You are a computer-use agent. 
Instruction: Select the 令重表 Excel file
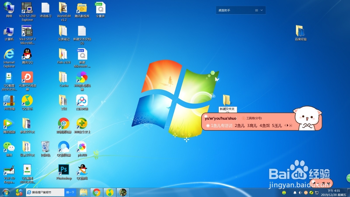tap(100, 10)
